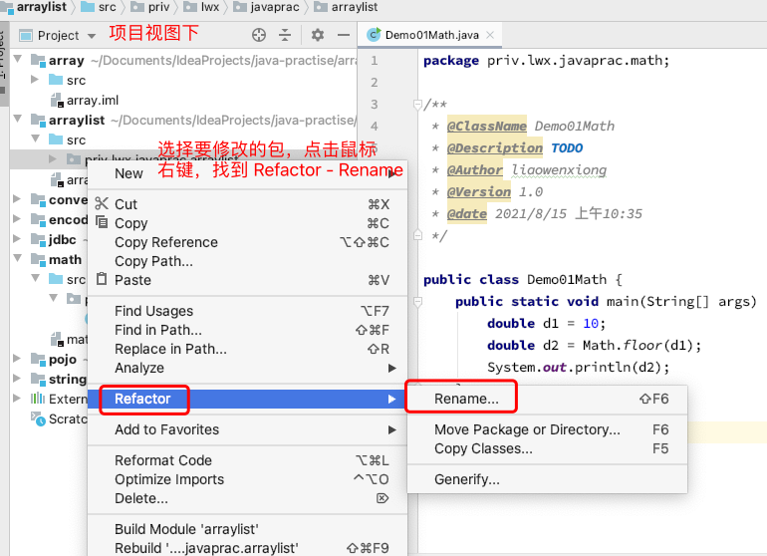Click the Demo01Math.java editor tab
767x556 pixels.
[x=431, y=35]
